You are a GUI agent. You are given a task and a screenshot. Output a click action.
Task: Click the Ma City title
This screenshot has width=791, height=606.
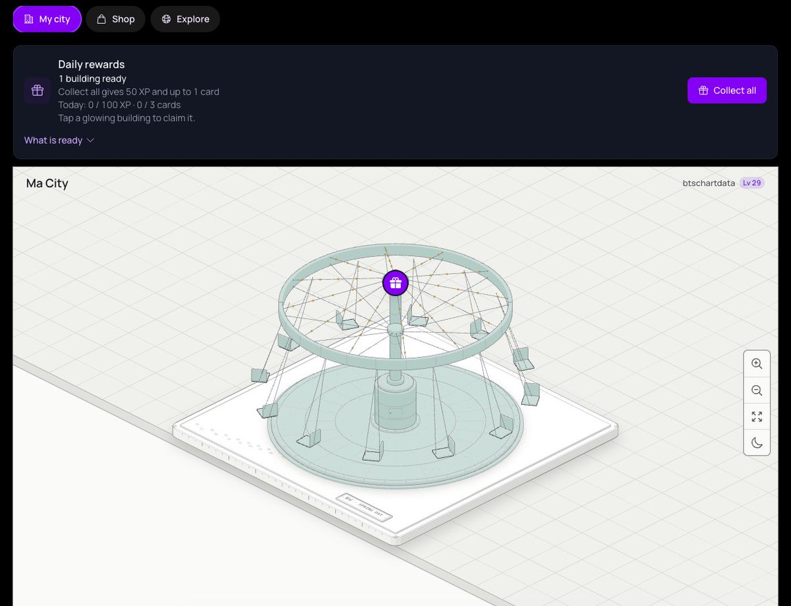tap(47, 183)
